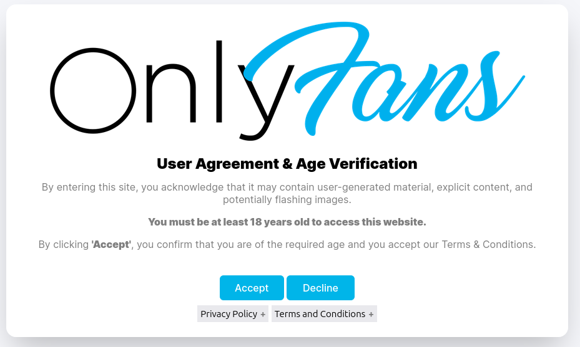Click the Decline button
This screenshot has height=347, width=580.
click(x=320, y=288)
